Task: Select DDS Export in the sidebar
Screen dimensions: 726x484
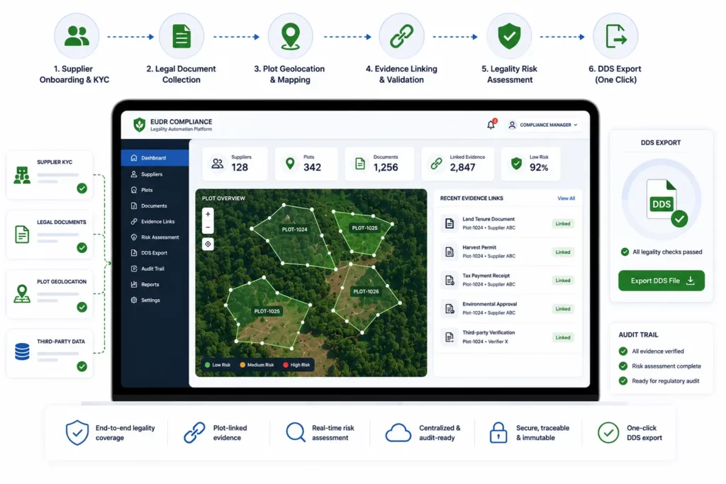Action: tap(155, 253)
